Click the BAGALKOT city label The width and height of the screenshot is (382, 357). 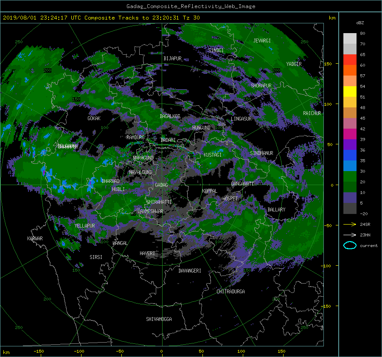click(x=170, y=116)
